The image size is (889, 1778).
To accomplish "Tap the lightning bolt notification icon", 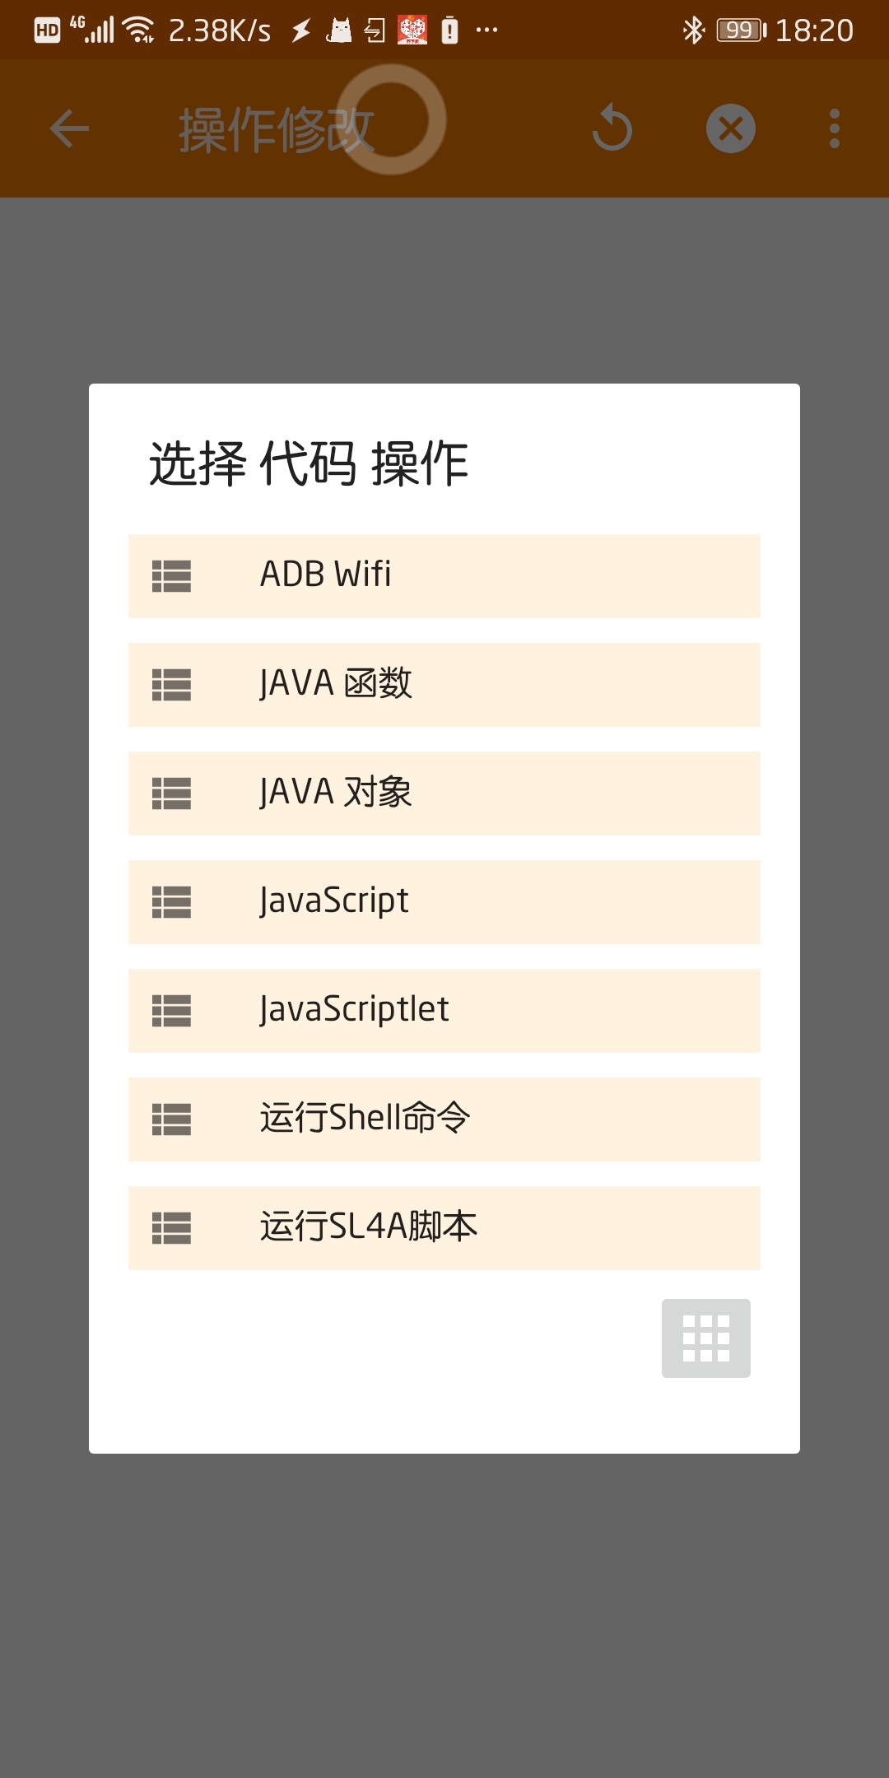I will pos(301,30).
